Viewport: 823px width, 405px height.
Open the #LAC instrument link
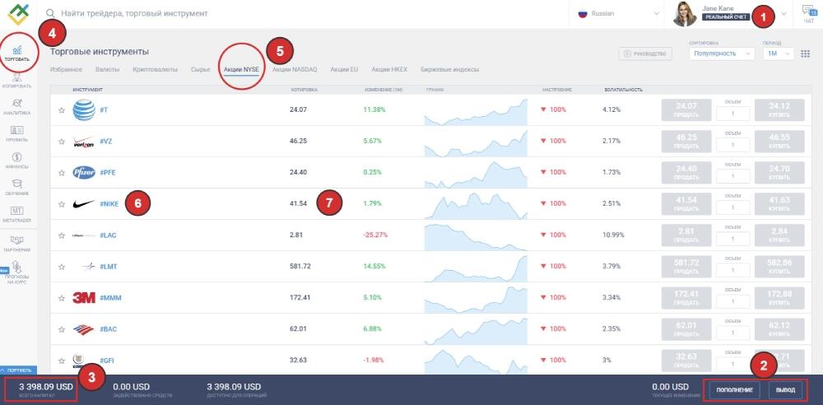pyautogui.click(x=108, y=235)
